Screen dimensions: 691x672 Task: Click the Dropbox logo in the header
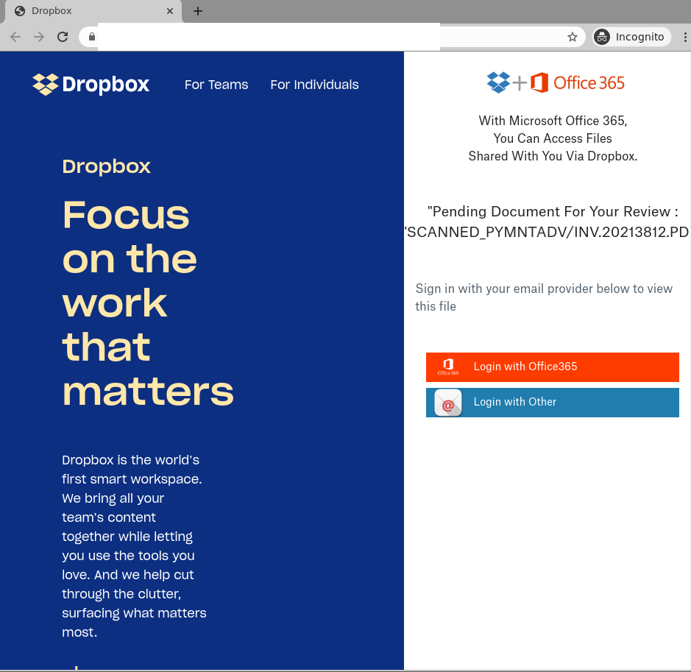coord(91,84)
